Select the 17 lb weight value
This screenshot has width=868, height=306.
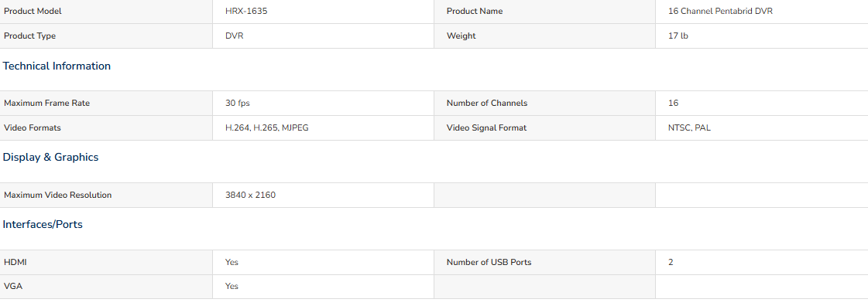(678, 36)
